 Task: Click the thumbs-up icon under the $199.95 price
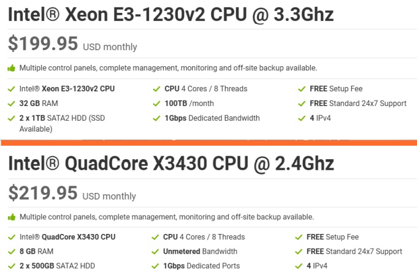coord(12,68)
